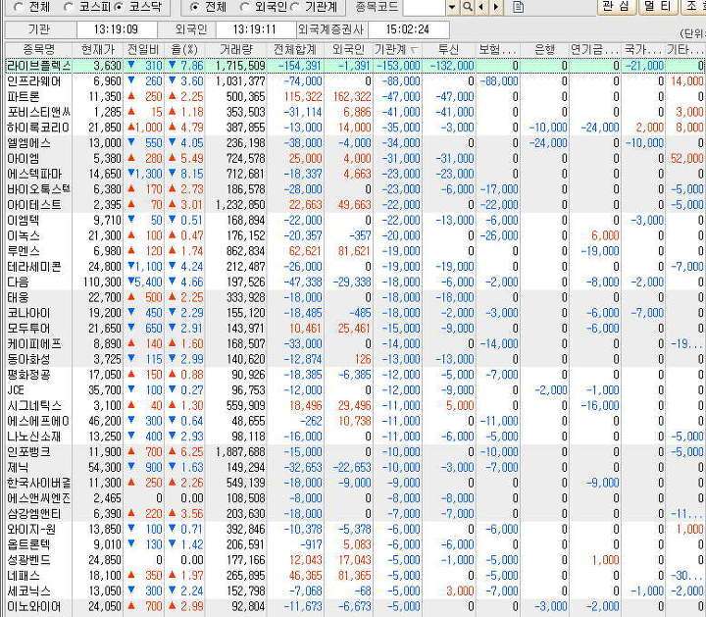706x617 pixels.
Task: Select the 이노와이어 stock name
Action: 33,606
